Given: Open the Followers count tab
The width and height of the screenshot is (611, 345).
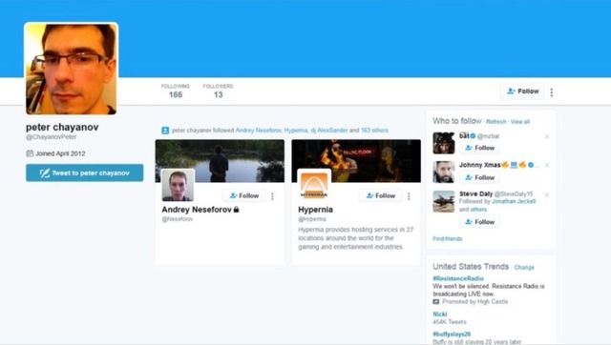Looking at the screenshot, I should pos(218,91).
